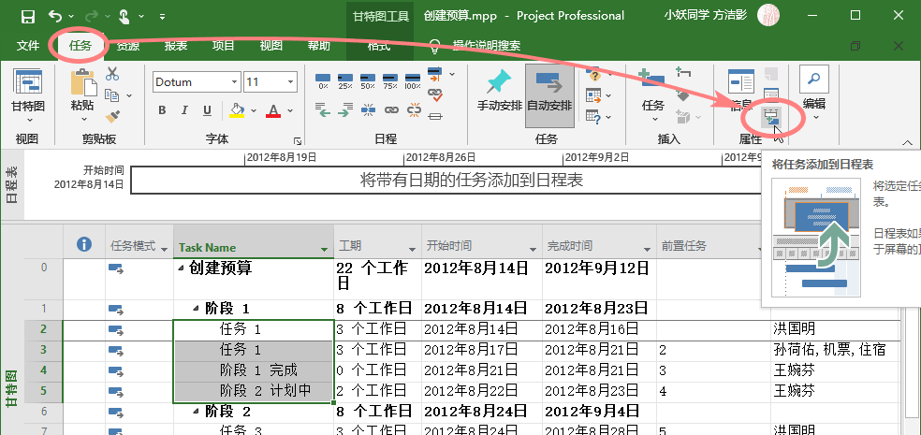Click the Add Task to Timeline icon
Screen dimensions: 921x435
(x=770, y=117)
